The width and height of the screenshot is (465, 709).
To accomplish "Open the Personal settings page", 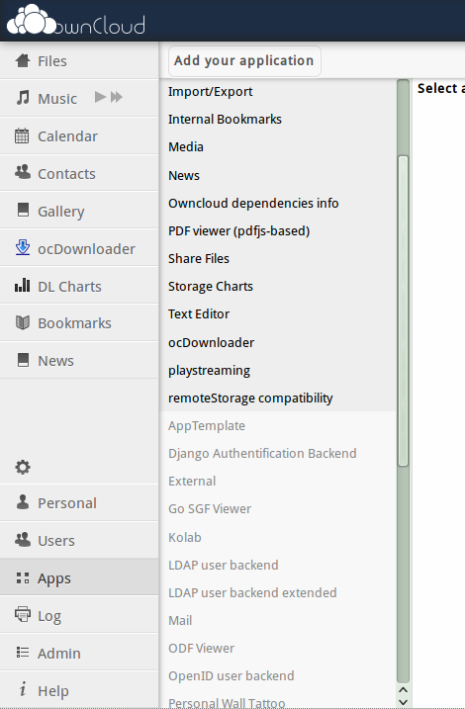I will tap(79, 502).
